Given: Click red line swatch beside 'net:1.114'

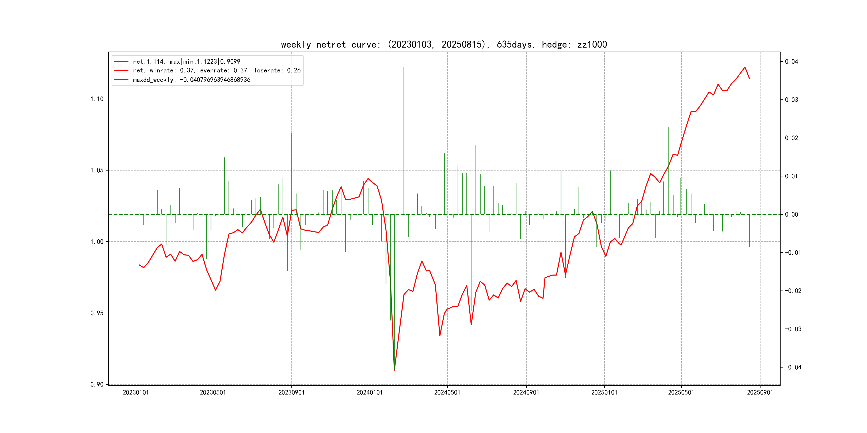Looking at the screenshot, I should click(x=121, y=61).
